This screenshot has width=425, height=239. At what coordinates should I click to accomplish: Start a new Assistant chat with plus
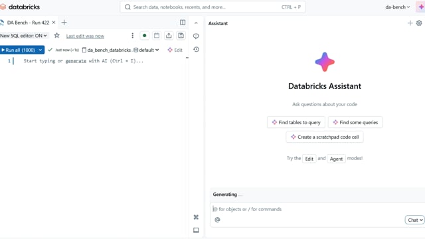[x=410, y=23]
